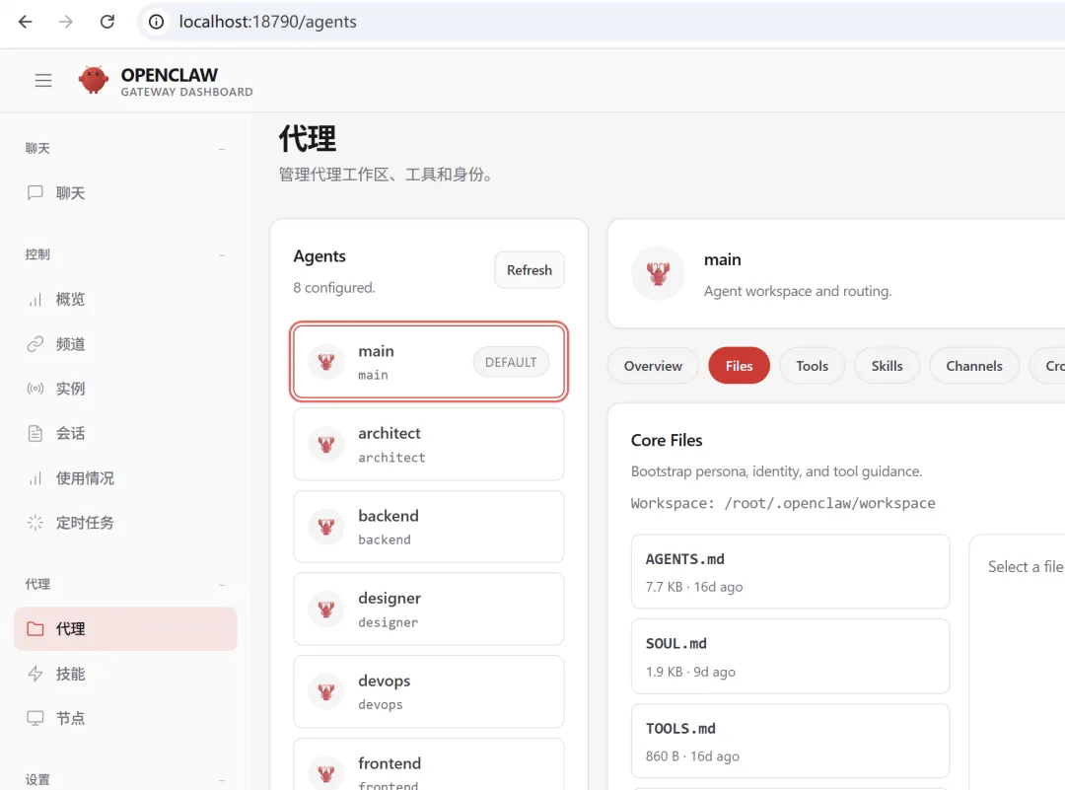Switch to the Overview tab

[653, 366]
